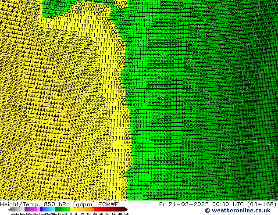Click the legend label '-54'
This screenshot has height=215, width=278.
(x=14, y=214)
